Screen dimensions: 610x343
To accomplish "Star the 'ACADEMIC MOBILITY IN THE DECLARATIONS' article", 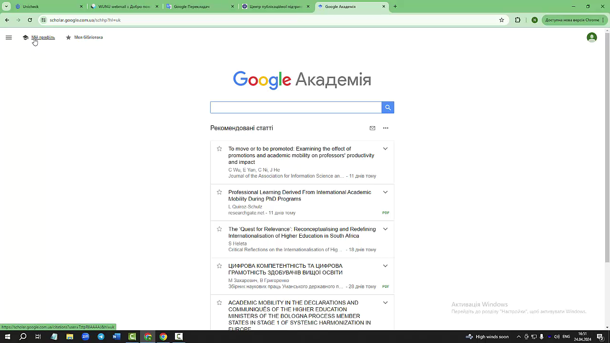I will click(219, 303).
